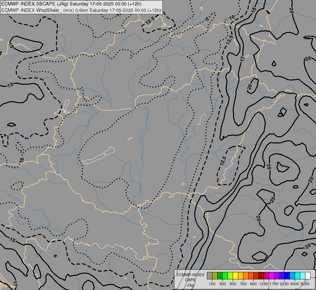Click the legend value 3000
This screenshot has height=290, width=316.
[295, 284]
